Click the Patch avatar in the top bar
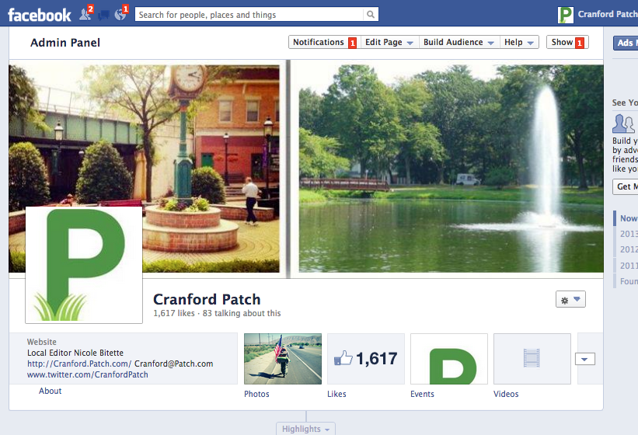Screen dimensions: 638x435 [x=566, y=15]
